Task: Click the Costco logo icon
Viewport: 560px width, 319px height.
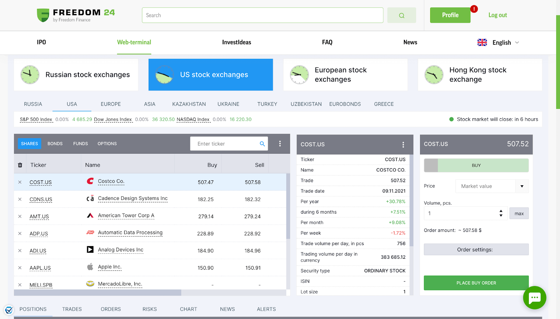Action: [90, 181]
